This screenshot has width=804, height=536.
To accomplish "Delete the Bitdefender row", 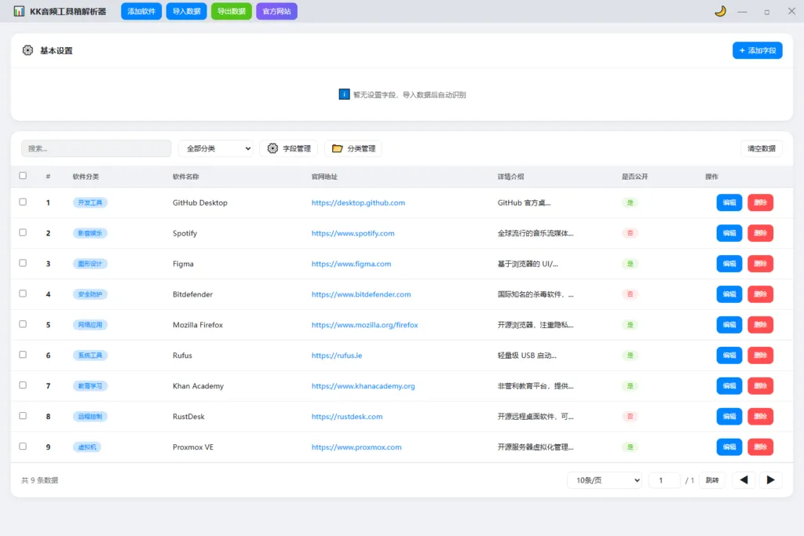I will [x=760, y=294].
